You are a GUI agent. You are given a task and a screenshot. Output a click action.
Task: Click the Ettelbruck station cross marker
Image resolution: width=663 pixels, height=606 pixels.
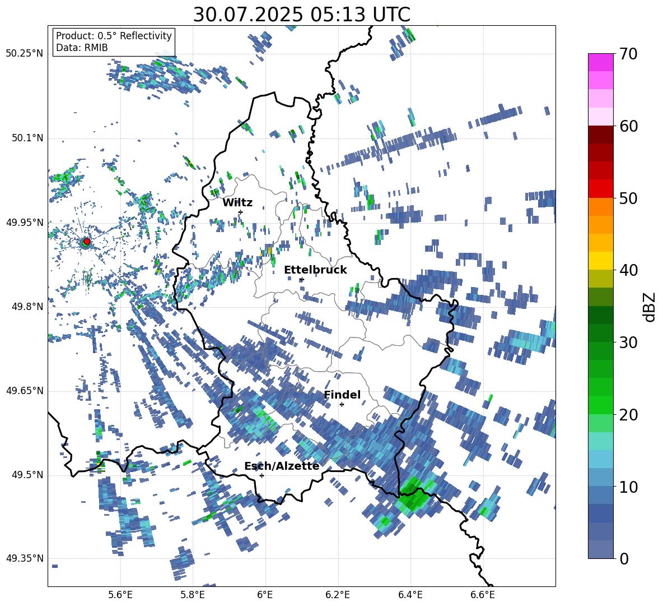tap(302, 279)
